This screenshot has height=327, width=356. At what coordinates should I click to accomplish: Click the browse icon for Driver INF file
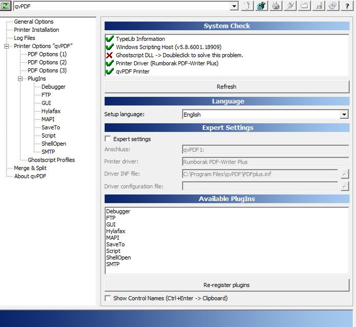[345, 174]
